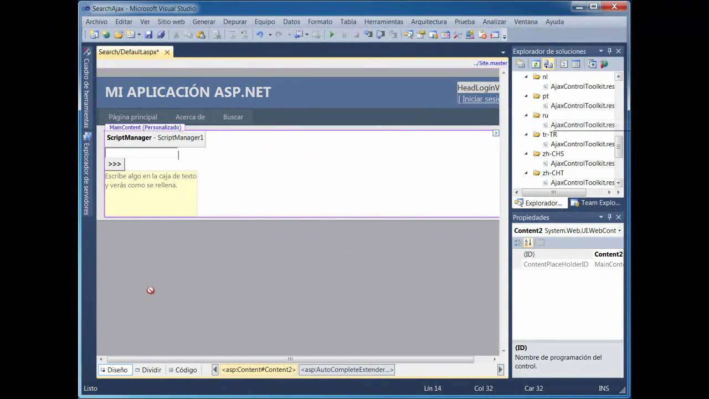709x399 pixels.
Task: Click the New Project toolbar icon
Action: click(x=94, y=34)
